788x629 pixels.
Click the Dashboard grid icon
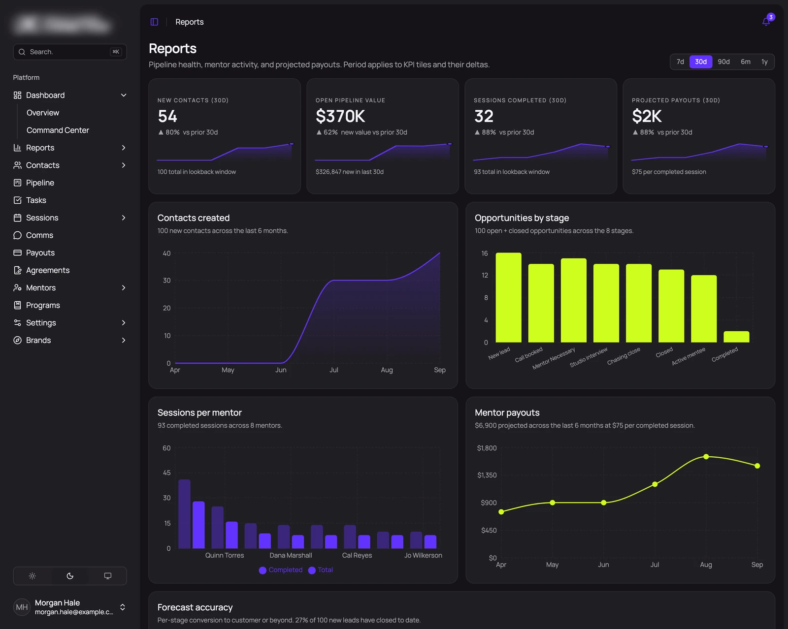click(x=17, y=95)
